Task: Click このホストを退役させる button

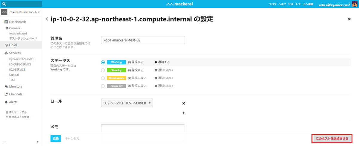Action: pyautogui.click(x=332, y=139)
